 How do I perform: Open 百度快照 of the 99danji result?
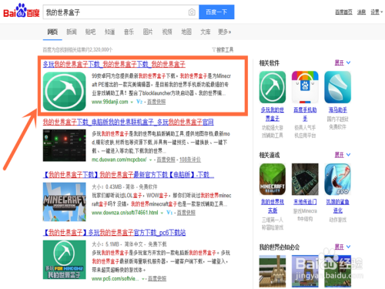tap(156, 102)
